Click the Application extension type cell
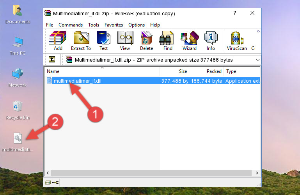The height and width of the screenshot is (195, 300). pyautogui.click(x=243, y=81)
